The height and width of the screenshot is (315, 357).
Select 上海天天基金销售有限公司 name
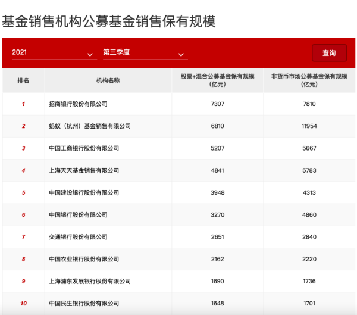pos(84,170)
